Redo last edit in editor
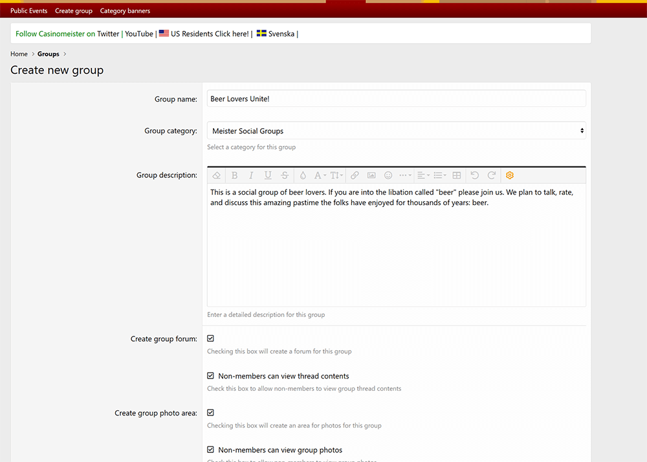Viewport: 647px width, 462px height. click(492, 175)
